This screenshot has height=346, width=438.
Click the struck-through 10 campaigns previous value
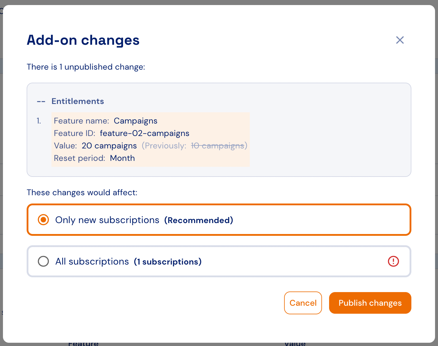pos(218,146)
